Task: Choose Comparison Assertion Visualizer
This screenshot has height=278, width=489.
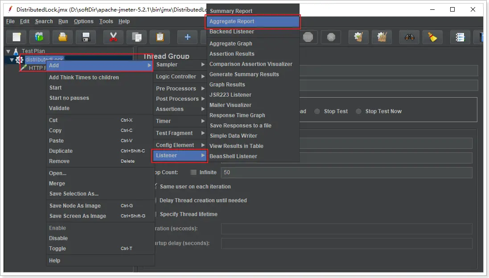Action: (253, 64)
